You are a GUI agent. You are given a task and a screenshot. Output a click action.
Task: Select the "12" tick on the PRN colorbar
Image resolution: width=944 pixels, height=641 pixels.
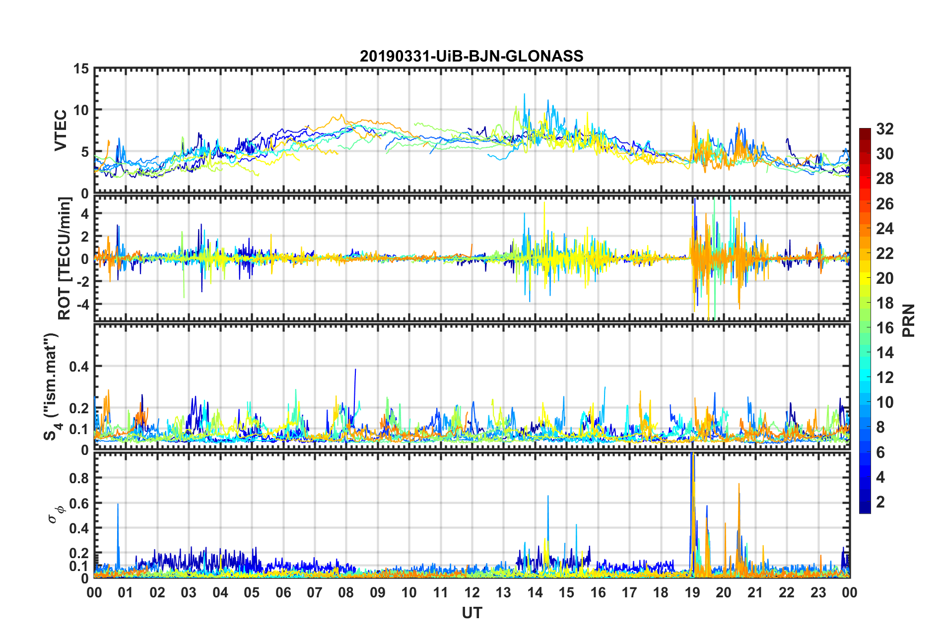coord(885,377)
